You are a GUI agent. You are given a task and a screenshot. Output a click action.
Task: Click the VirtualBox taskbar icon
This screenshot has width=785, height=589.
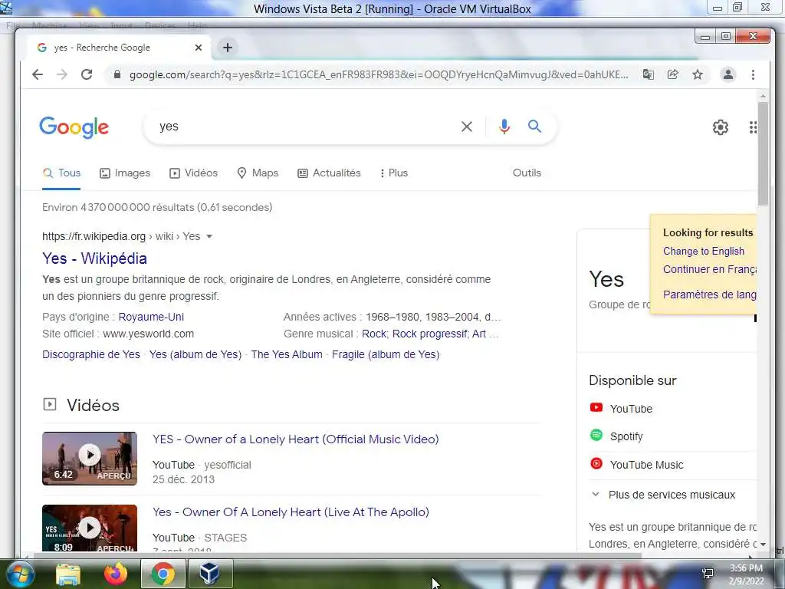pos(210,574)
